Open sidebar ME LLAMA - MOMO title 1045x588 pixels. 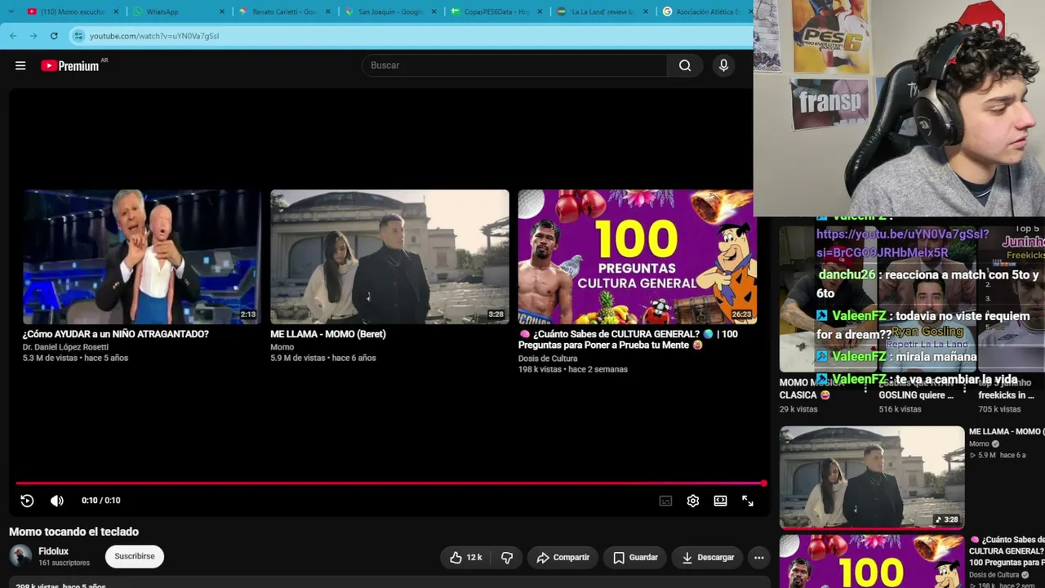(1006, 431)
